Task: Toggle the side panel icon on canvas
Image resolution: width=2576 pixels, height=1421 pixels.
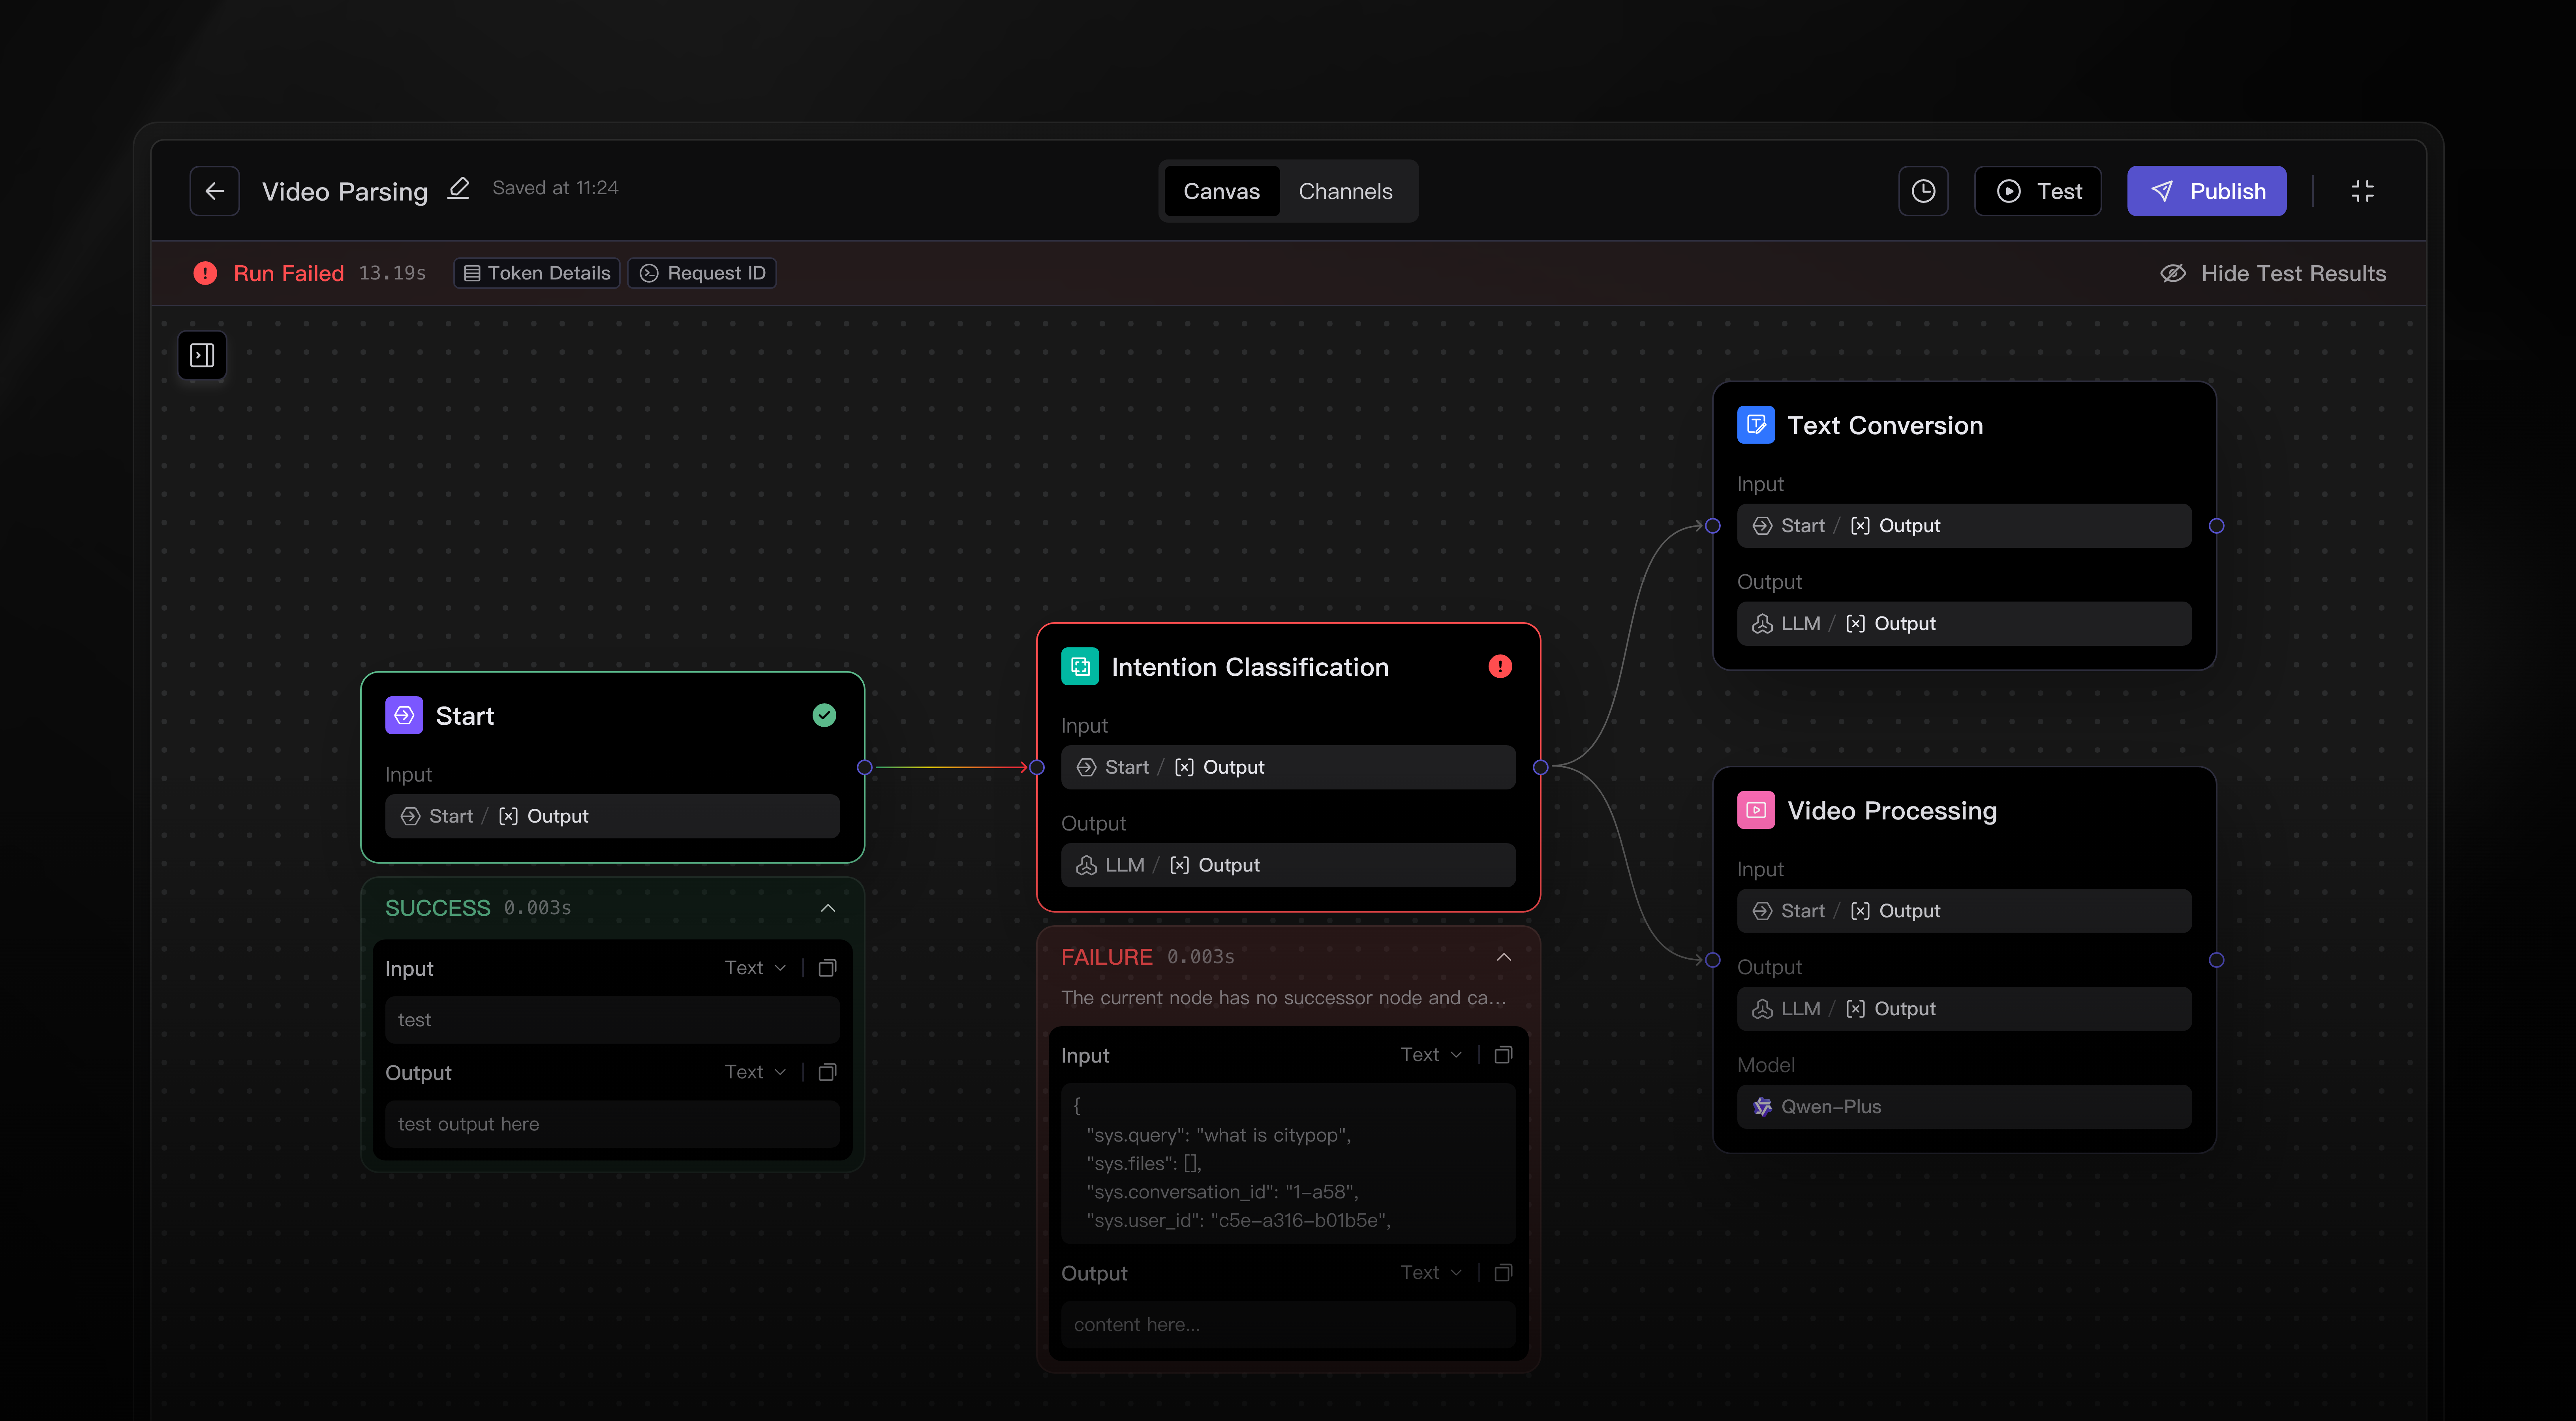Action: tap(202, 355)
